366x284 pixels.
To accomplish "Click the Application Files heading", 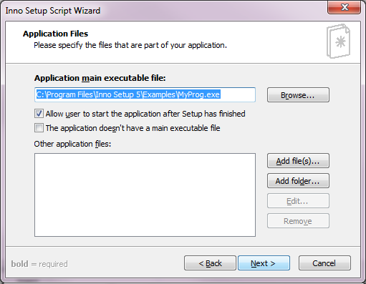I will click(55, 34).
